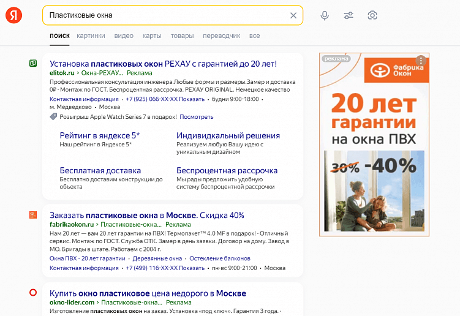Open Беспроцентная рассрочка sitelink
This screenshot has height=316, width=460.
click(x=227, y=170)
